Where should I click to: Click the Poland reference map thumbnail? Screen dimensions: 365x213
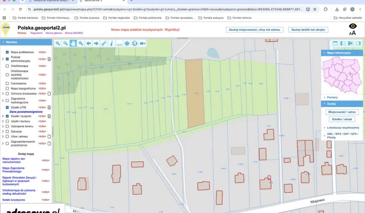point(342,75)
